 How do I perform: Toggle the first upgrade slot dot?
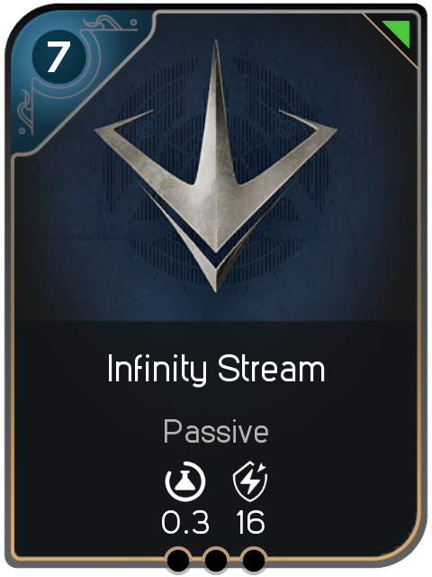tap(178, 561)
